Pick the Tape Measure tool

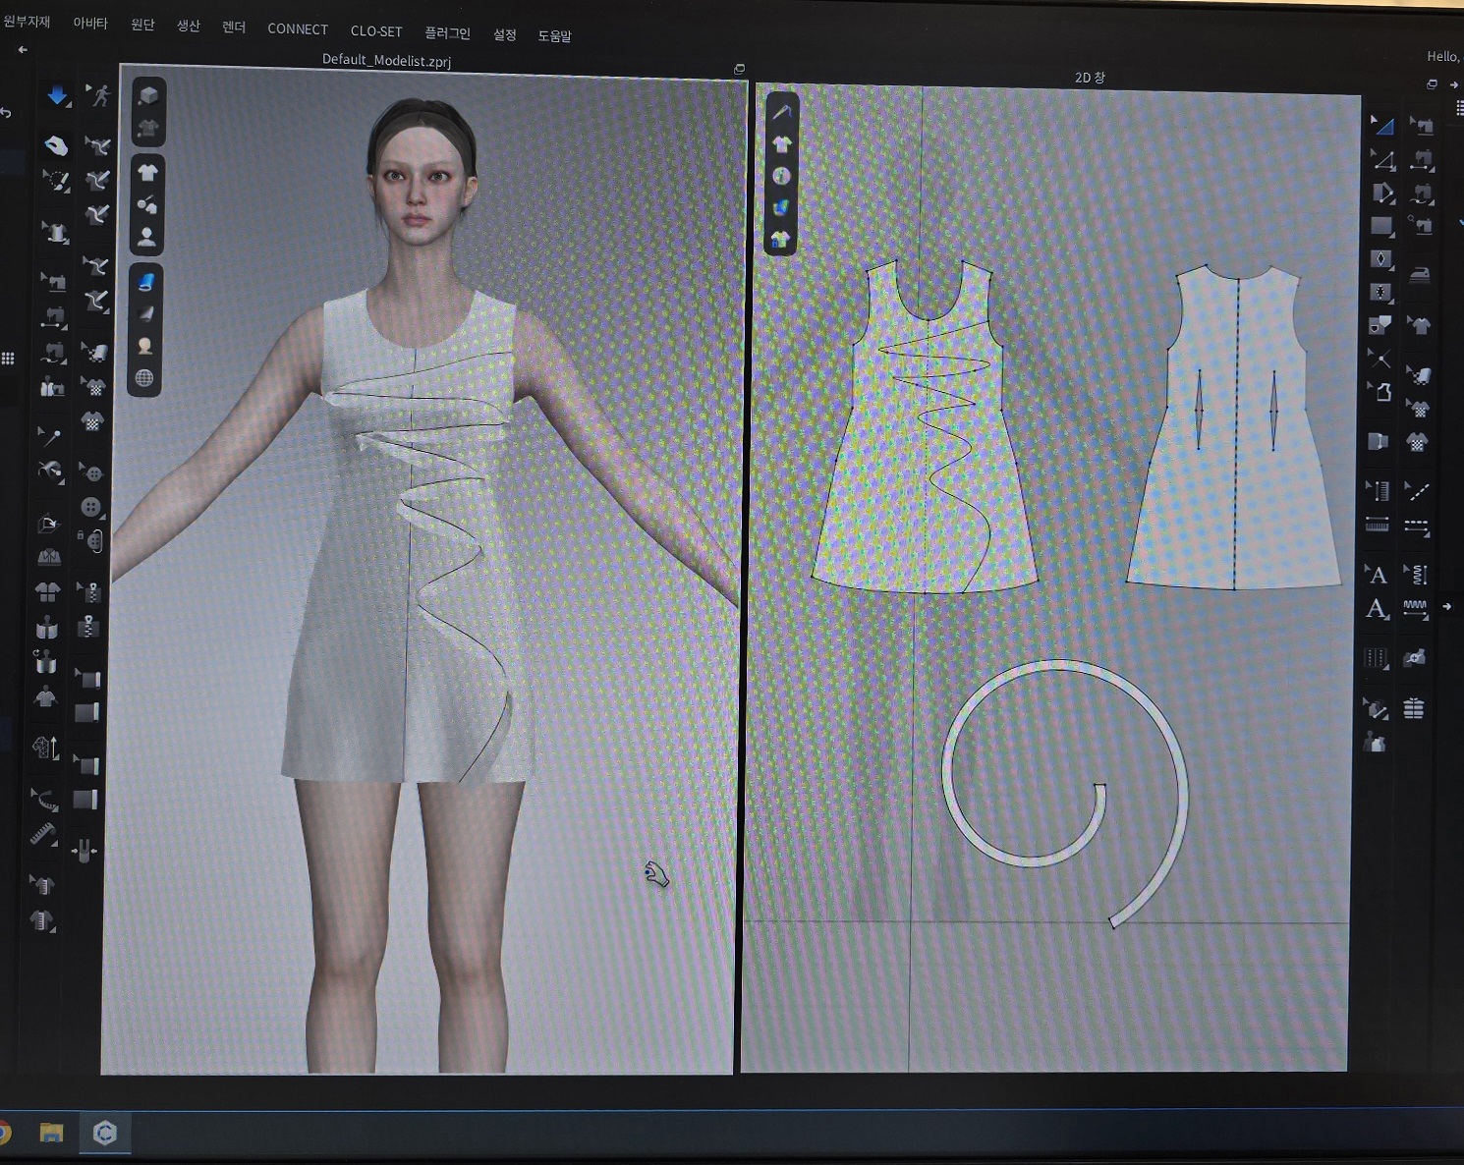(42, 834)
